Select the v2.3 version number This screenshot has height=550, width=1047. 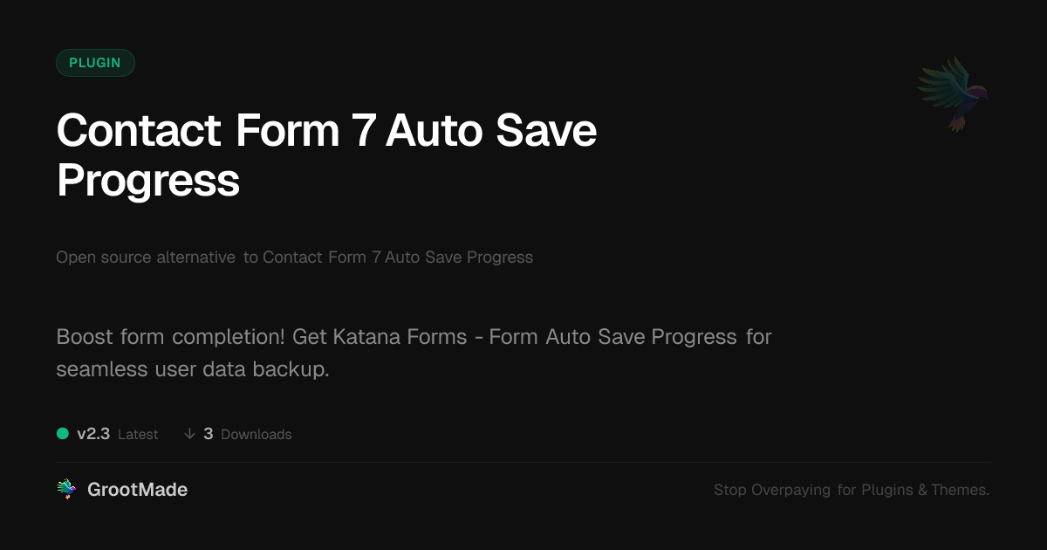point(93,434)
